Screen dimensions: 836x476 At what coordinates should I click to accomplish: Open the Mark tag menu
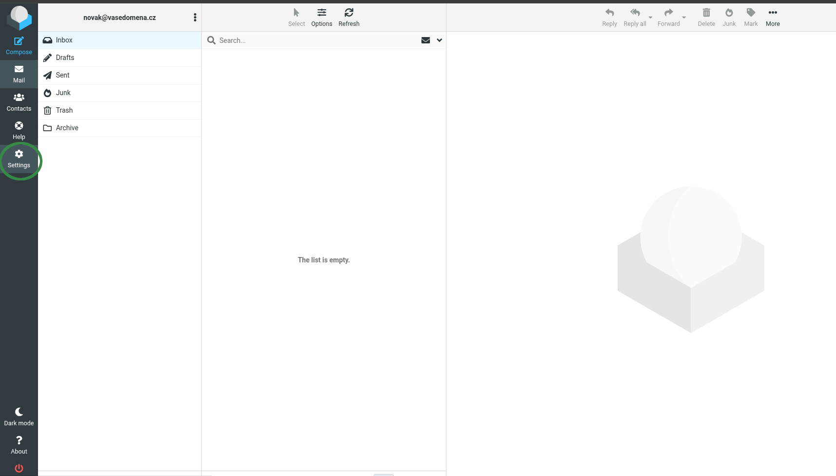point(751,18)
